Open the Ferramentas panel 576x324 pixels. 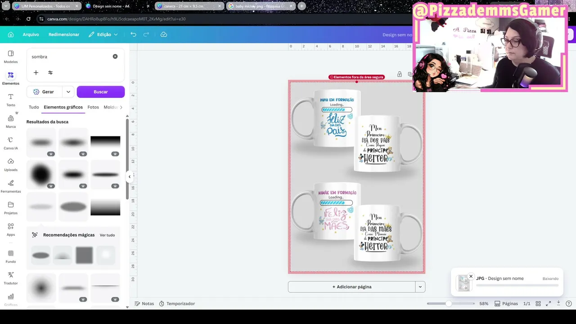click(x=11, y=186)
